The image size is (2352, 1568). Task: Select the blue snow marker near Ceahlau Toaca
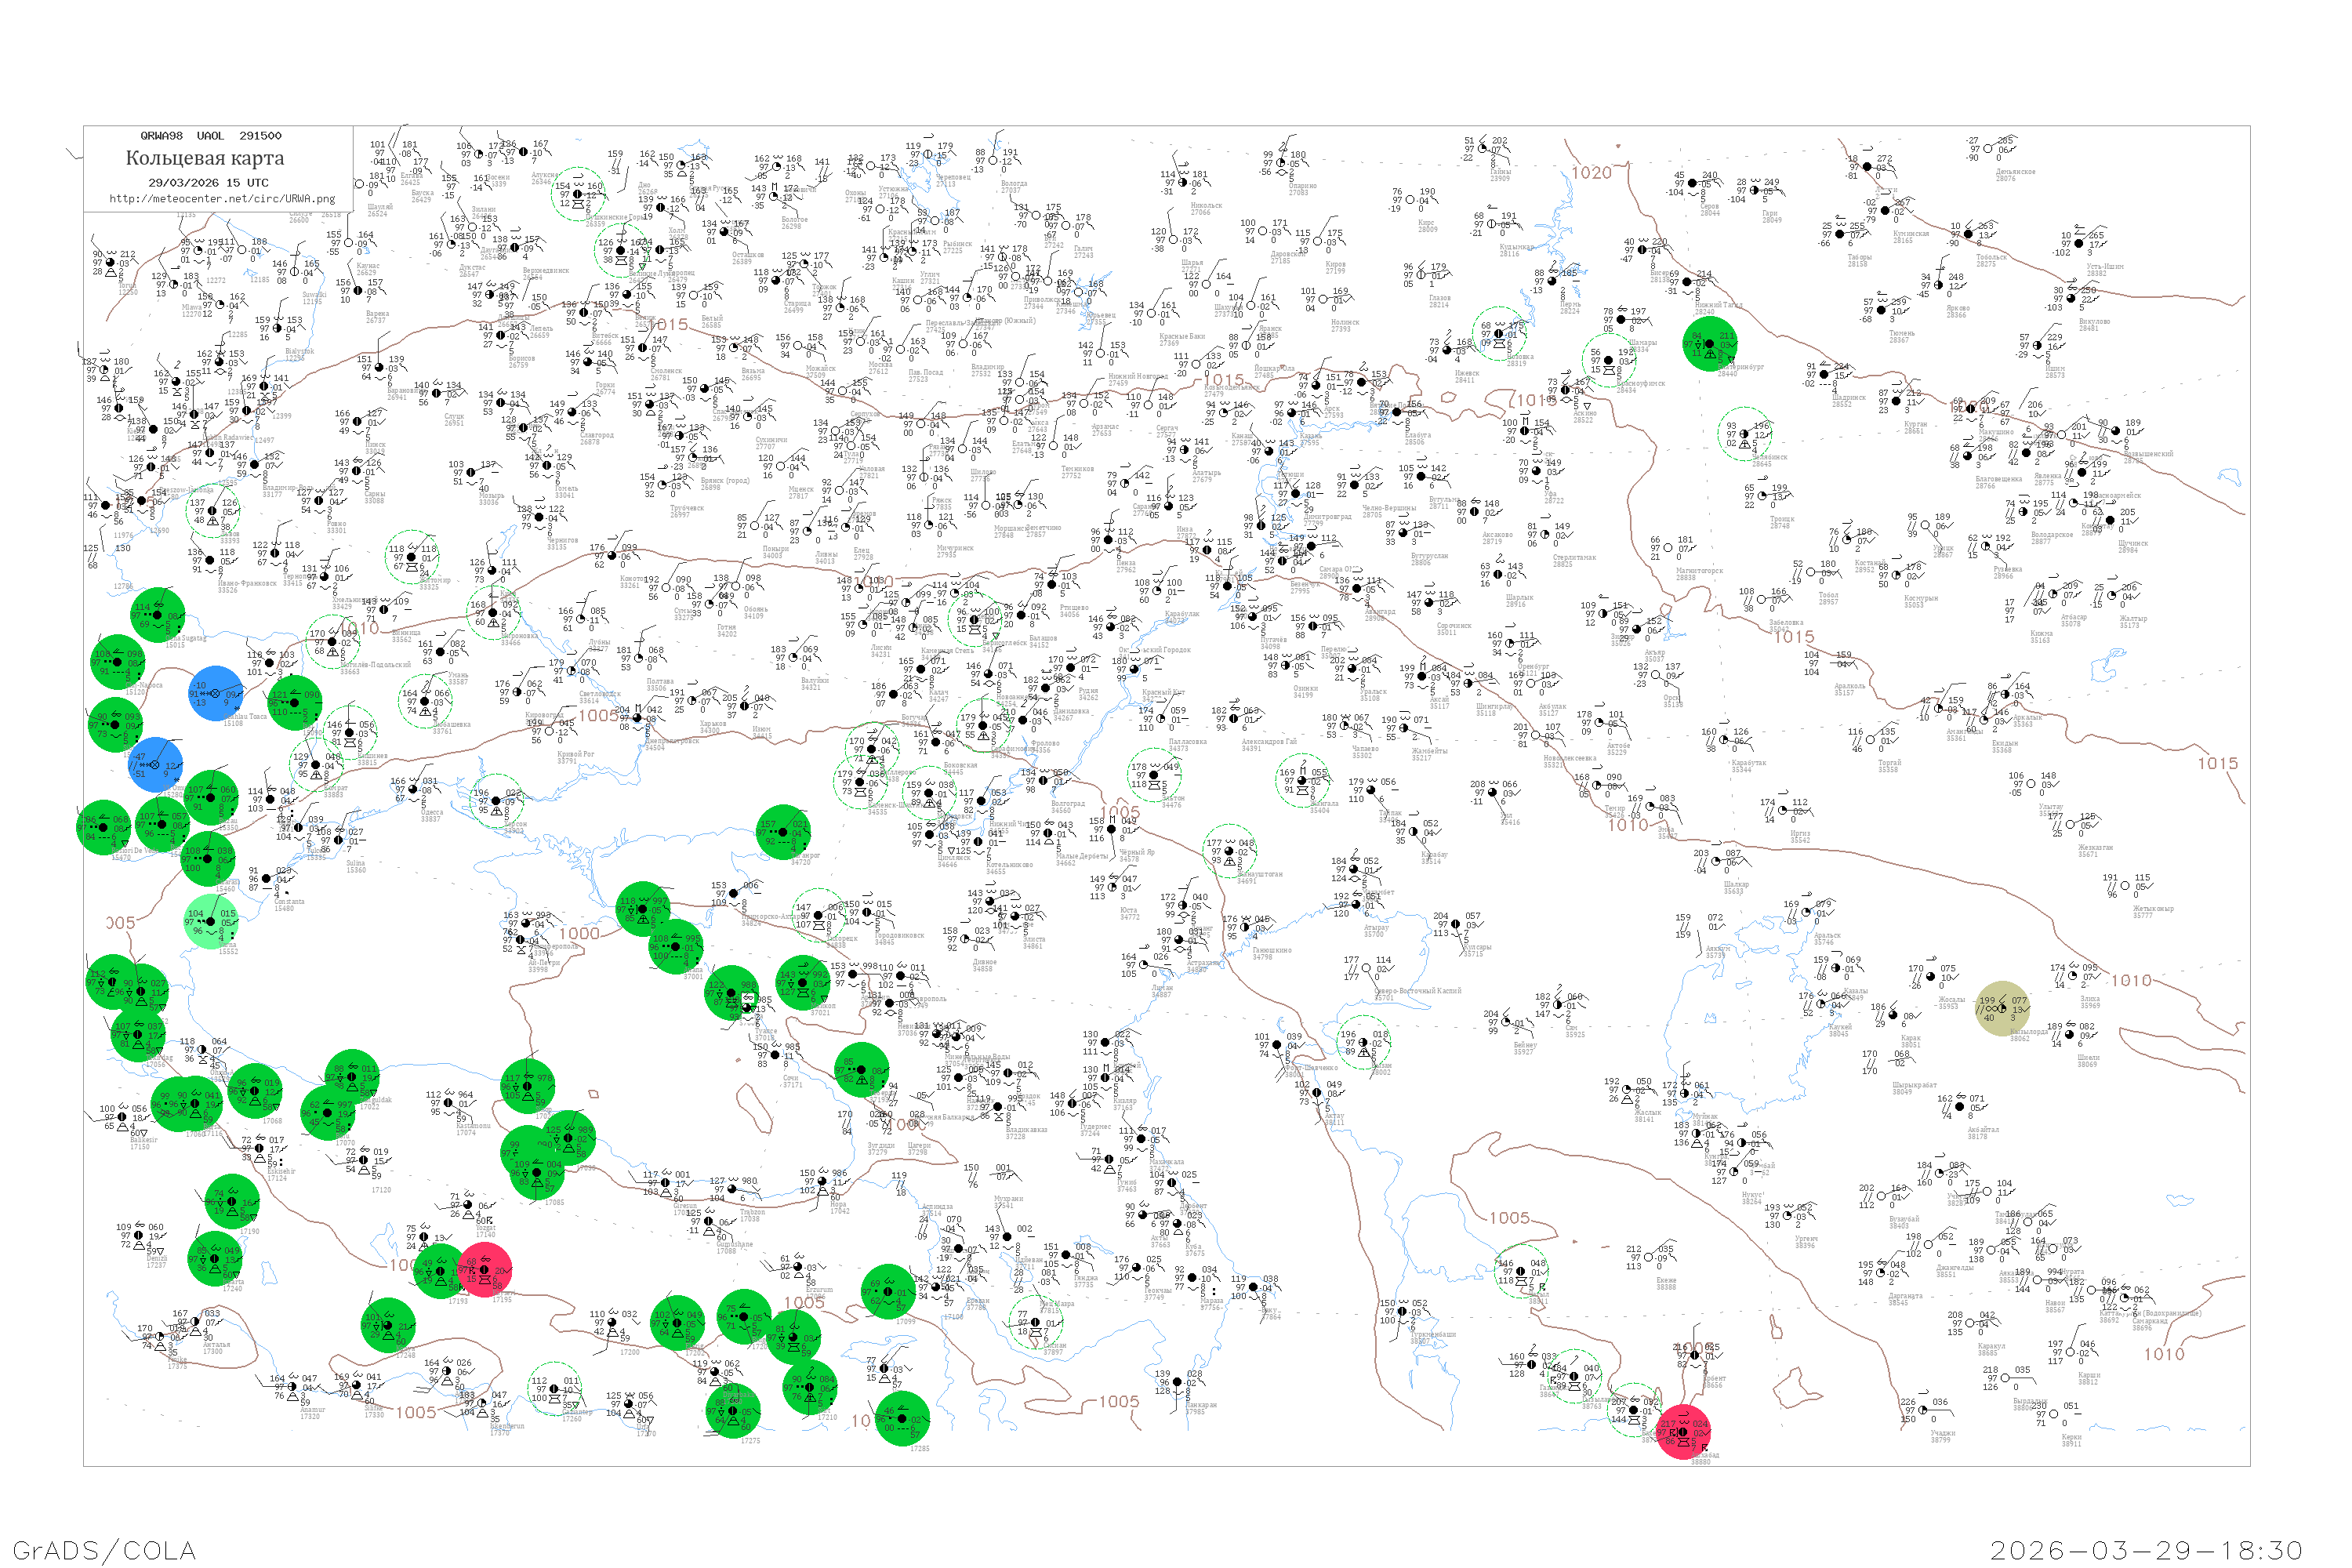point(216,693)
